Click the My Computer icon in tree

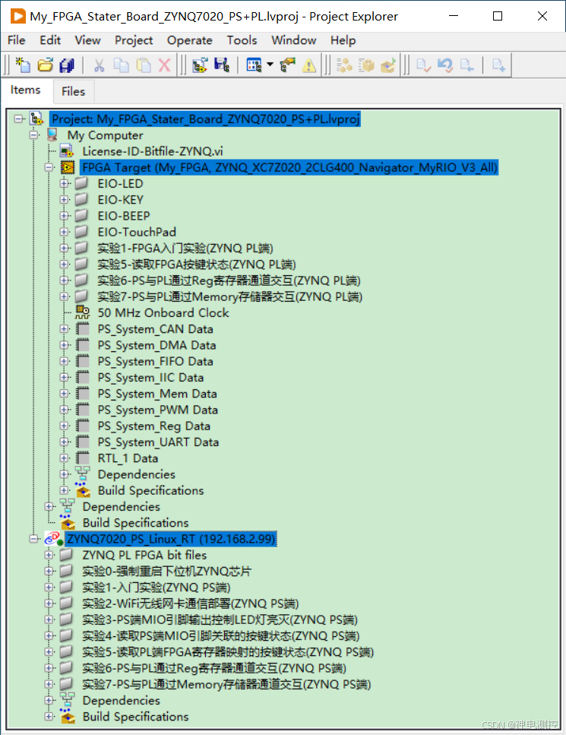(52, 135)
